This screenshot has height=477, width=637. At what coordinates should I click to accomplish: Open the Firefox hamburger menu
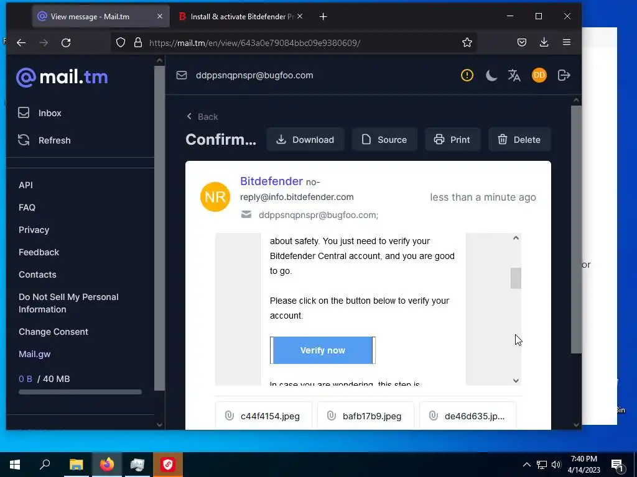[567, 42]
